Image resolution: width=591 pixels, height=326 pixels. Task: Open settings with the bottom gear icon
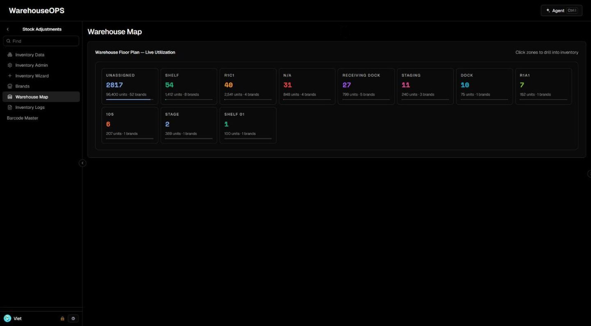coord(73,319)
